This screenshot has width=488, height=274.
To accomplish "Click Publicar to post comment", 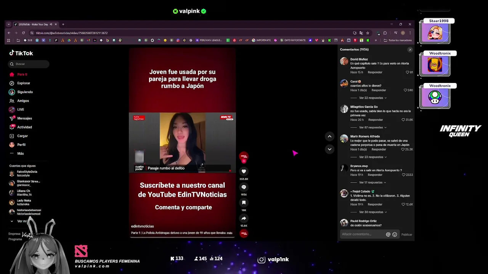I will pos(407,234).
